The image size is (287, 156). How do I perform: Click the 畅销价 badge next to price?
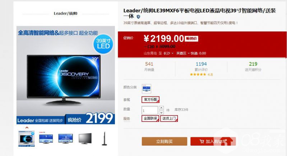pyautogui.click(x=191, y=38)
